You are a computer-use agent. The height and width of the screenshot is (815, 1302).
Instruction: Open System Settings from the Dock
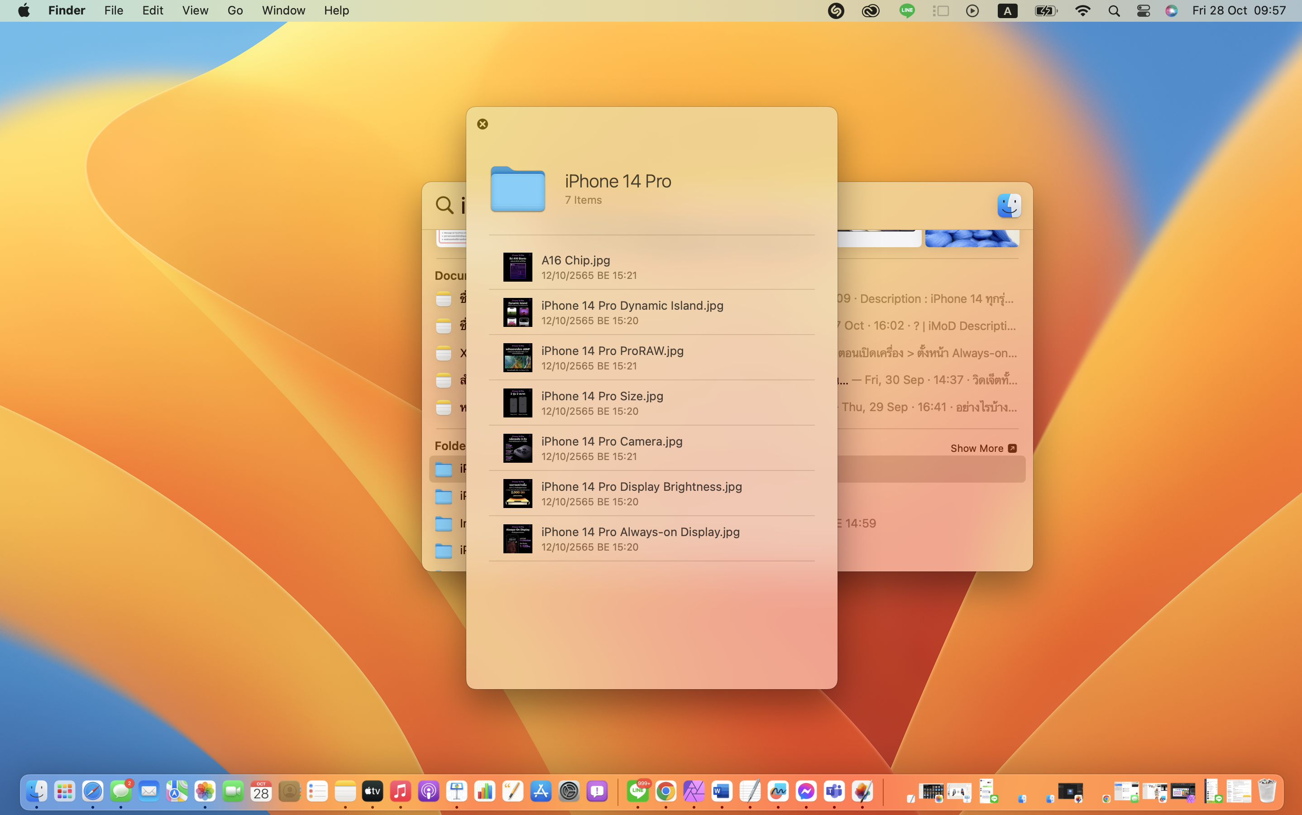click(x=569, y=791)
